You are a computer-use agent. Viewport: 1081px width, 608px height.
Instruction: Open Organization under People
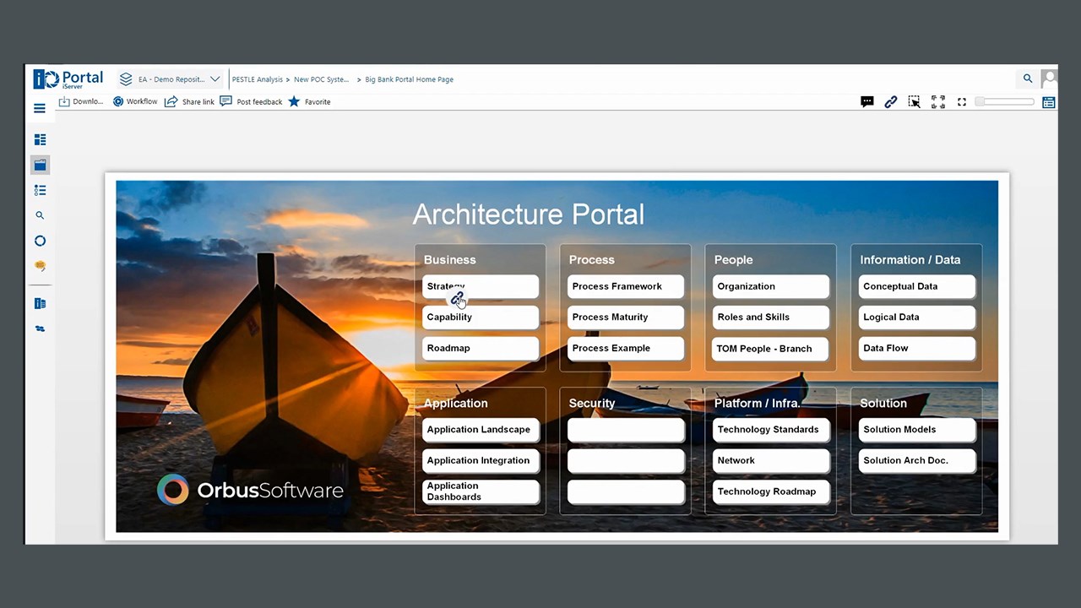point(771,286)
